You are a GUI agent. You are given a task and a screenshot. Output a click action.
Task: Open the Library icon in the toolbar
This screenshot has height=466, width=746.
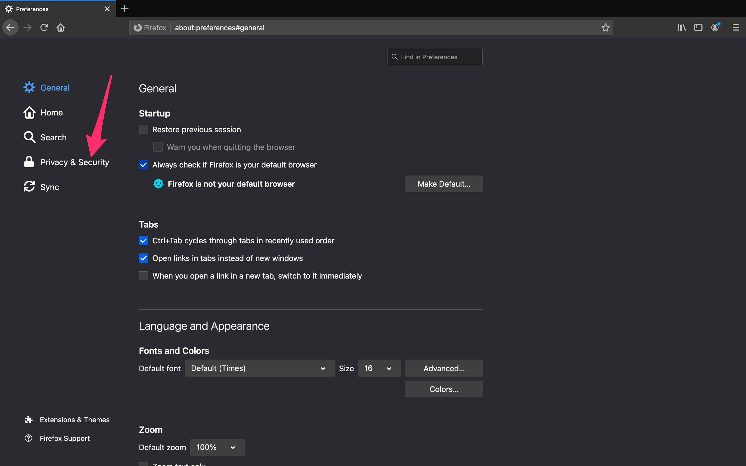(x=682, y=27)
